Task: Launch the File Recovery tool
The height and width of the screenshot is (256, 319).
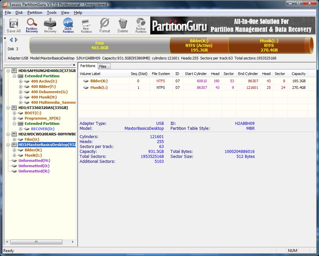Action: click(50, 26)
